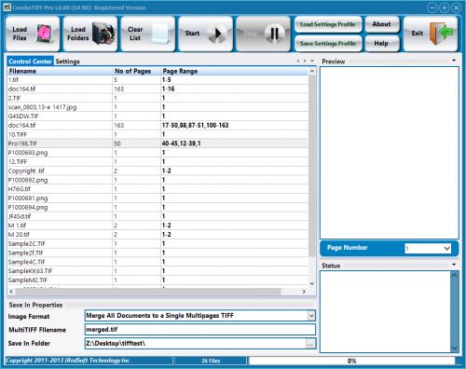Viewport: 466px width, 369px height.
Task: Switch to the Control Center tab
Action: (x=30, y=61)
